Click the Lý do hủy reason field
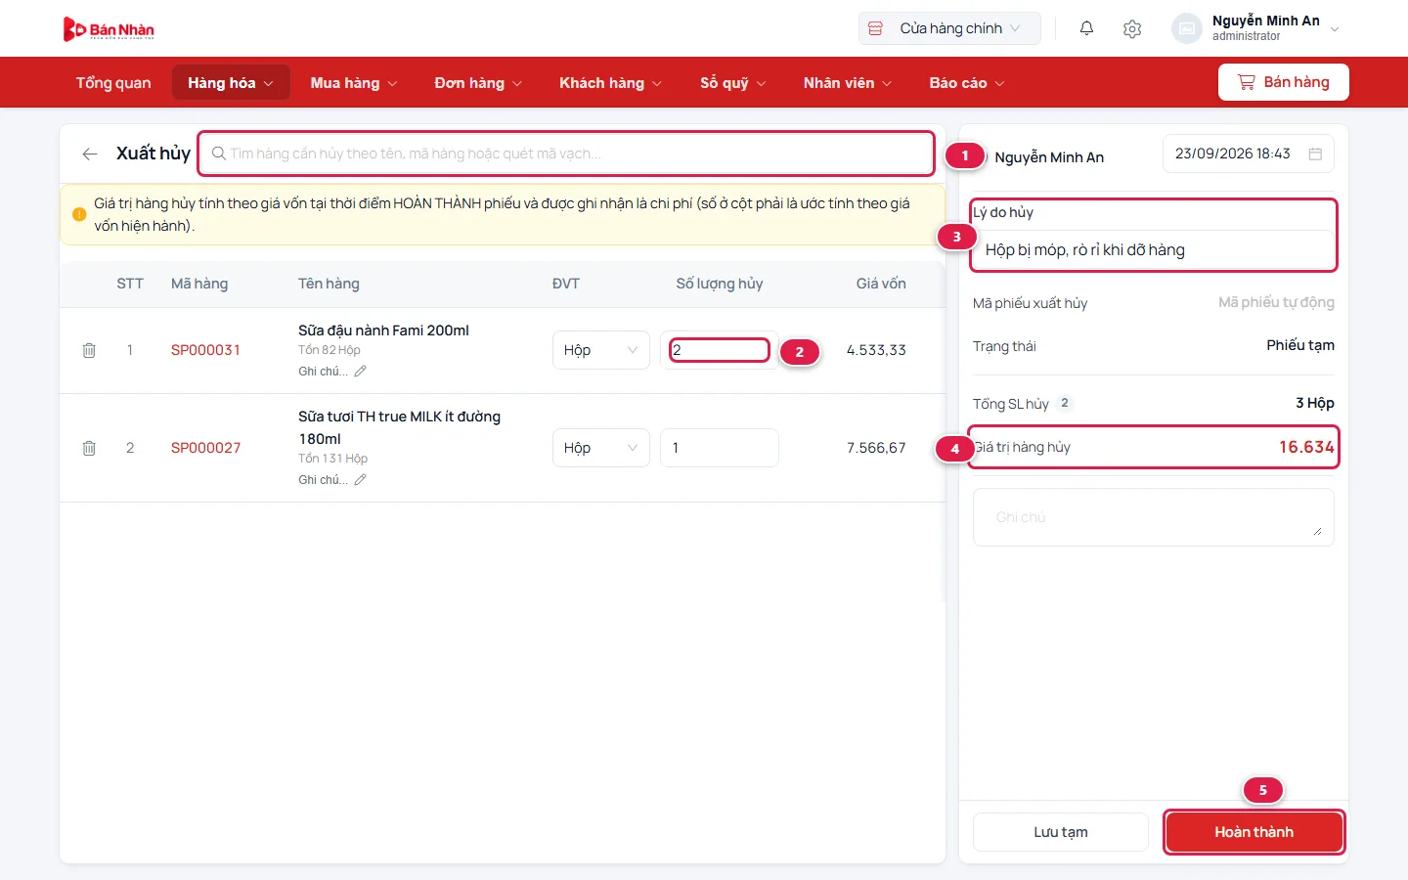 point(1154,250)
